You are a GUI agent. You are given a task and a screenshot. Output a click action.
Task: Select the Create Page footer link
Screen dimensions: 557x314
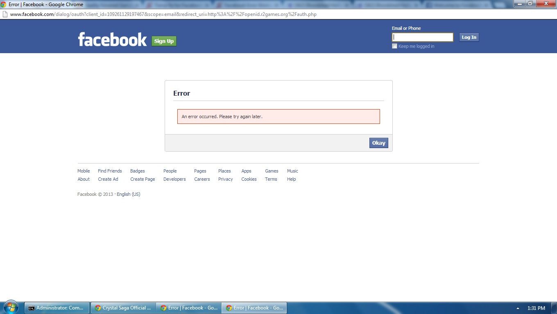(x=143, y=179)
